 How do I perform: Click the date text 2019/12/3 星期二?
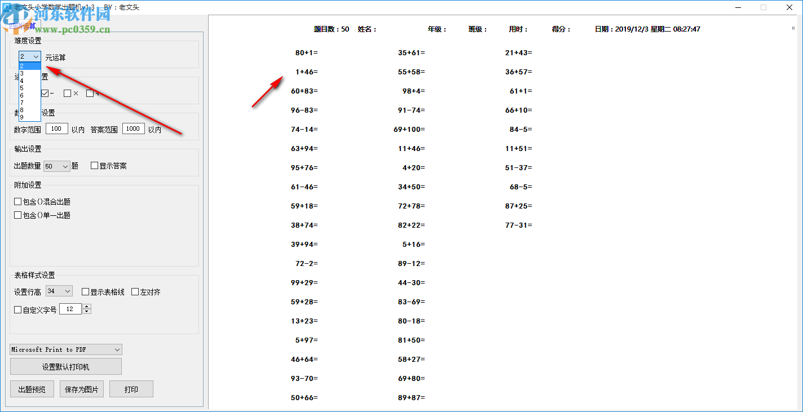coord(642,29)
